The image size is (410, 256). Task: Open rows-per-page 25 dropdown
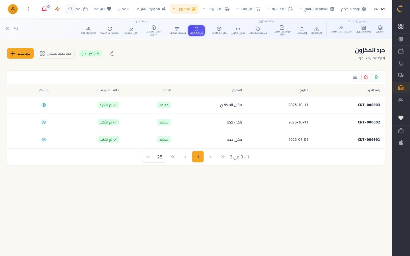coord(154,157)
